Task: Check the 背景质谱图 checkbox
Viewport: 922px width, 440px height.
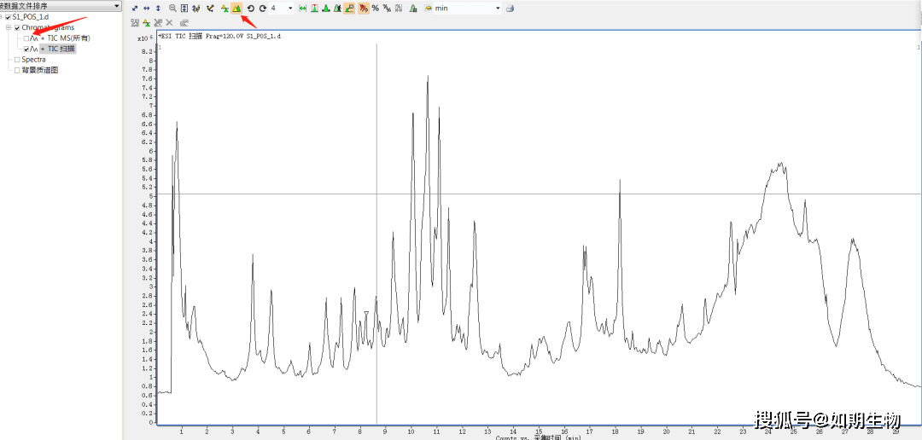Action: pos(17,70)
